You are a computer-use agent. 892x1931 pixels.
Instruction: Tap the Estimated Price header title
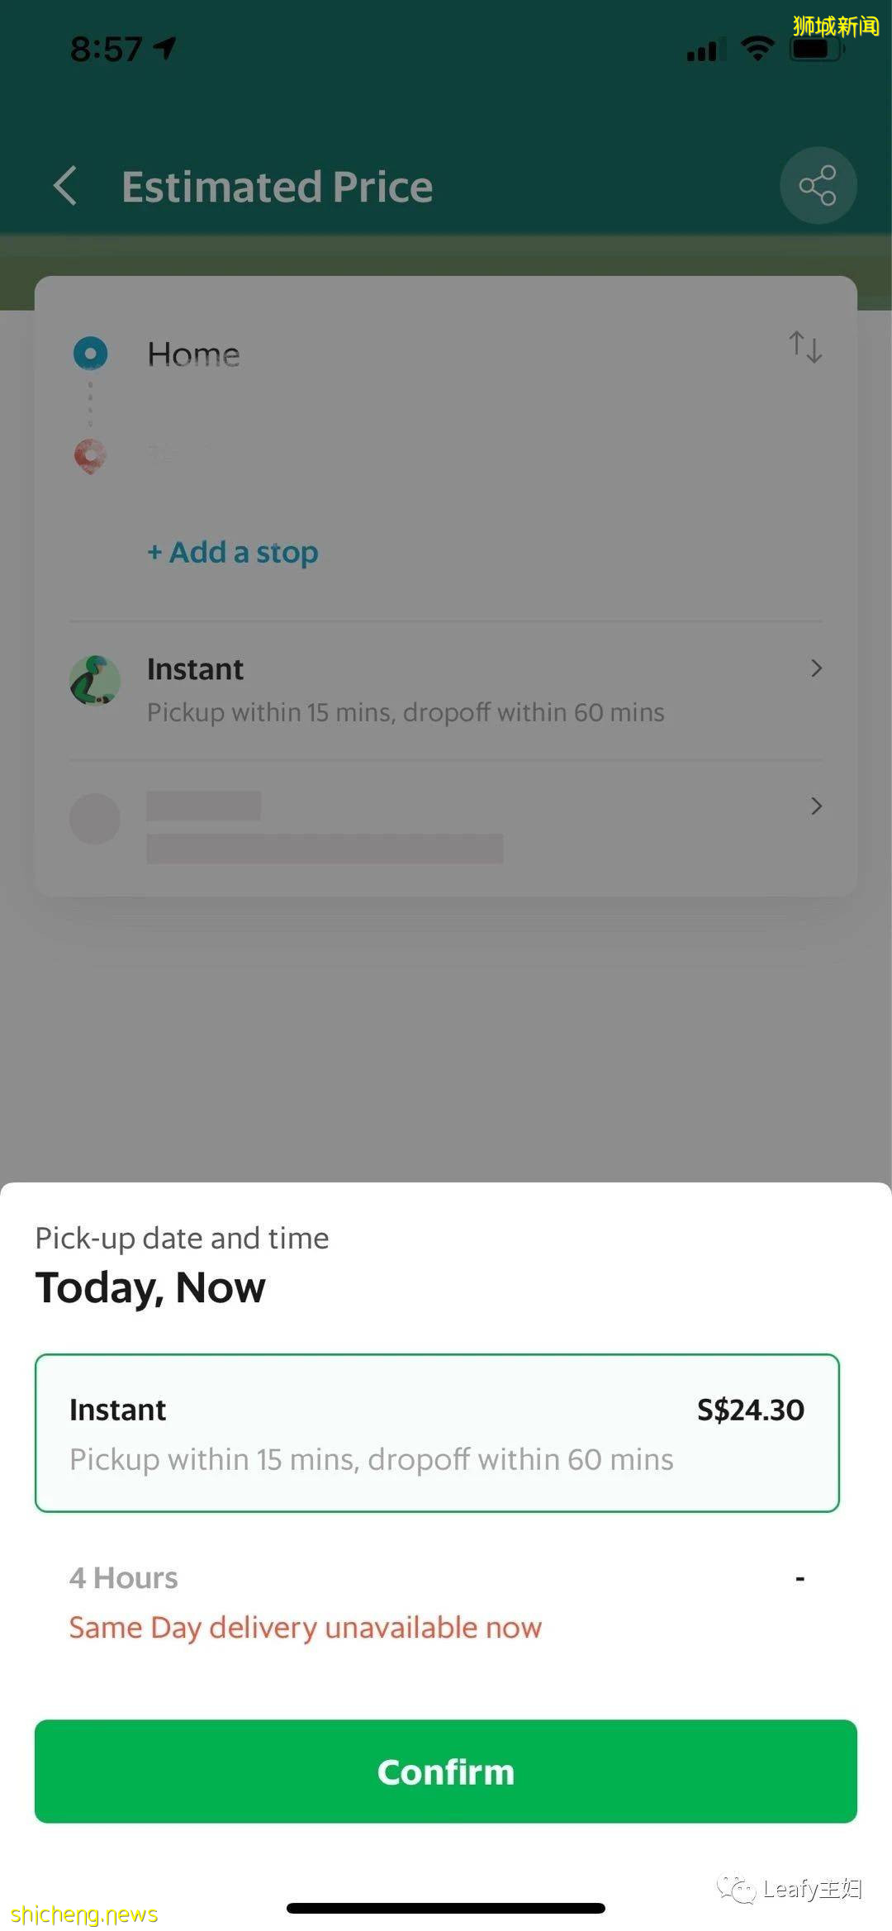click(278, 187)
